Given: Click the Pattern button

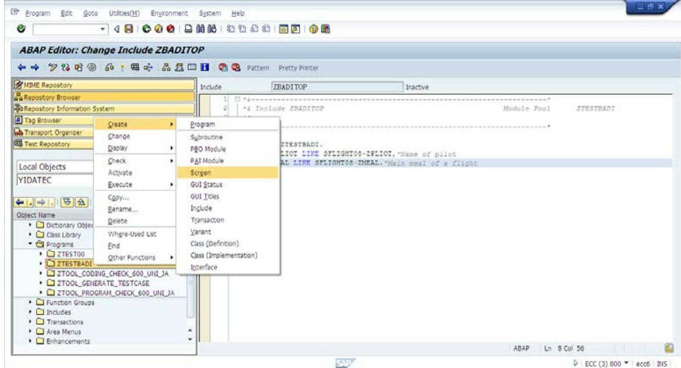Looking at the screenshot, I should click(258, 68).
